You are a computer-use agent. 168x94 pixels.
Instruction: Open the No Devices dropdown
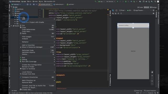pyautogui.click(x=111, y=2)
